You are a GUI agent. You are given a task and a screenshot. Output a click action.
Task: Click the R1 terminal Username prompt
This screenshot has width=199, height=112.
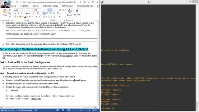(108, 109)
